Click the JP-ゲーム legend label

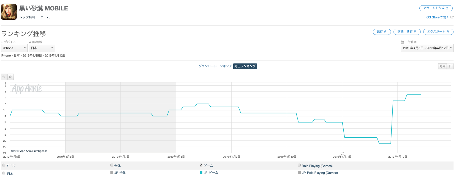(211, 173)
